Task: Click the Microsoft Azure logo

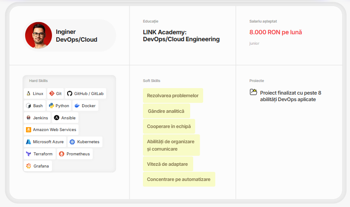Action: tap(28, 142)
